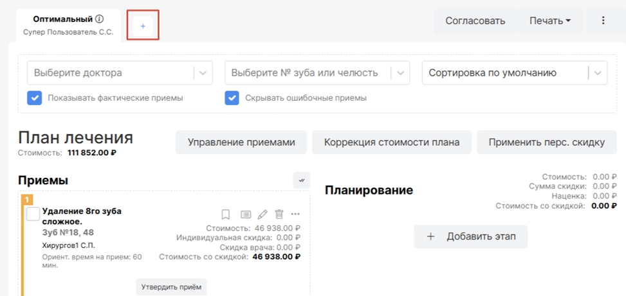Open the three-dot menu next to Печать
Screen dimensions: 626x296
point(603,21)
